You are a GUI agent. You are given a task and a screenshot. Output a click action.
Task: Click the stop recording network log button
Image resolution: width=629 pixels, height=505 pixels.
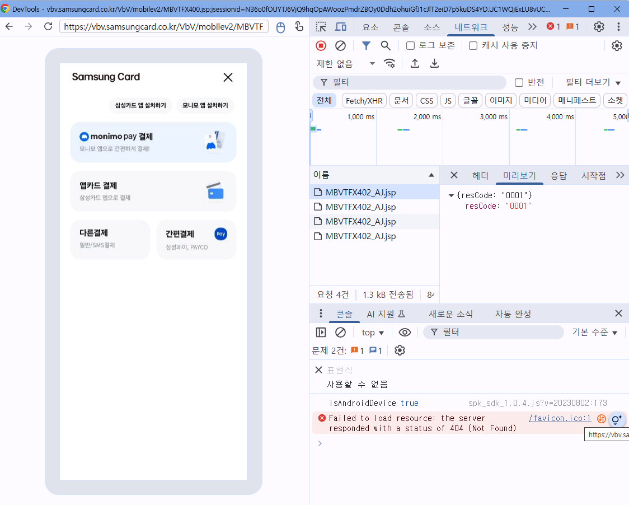click(321, 46)
